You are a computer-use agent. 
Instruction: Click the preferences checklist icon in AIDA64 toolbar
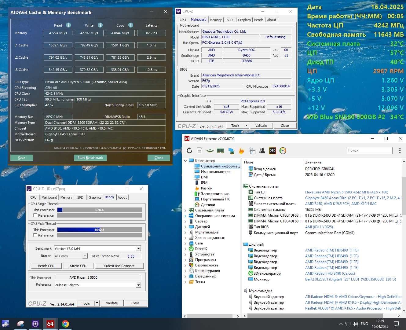click(252, 151)
